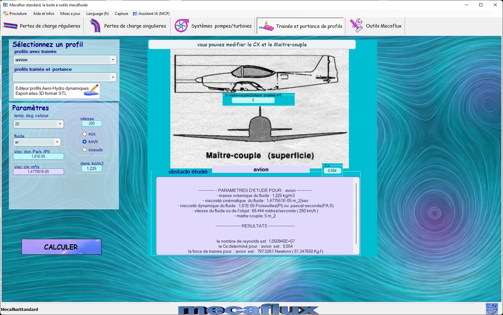
Task: Switch to Pertes de charge singulieres tab
Action: click(127, 26)
